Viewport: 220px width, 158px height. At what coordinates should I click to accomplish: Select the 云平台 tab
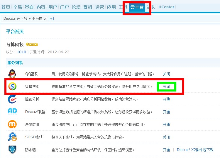[x=137, y=7]
